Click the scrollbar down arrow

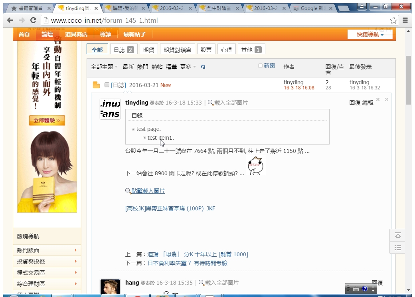point(408,290)
